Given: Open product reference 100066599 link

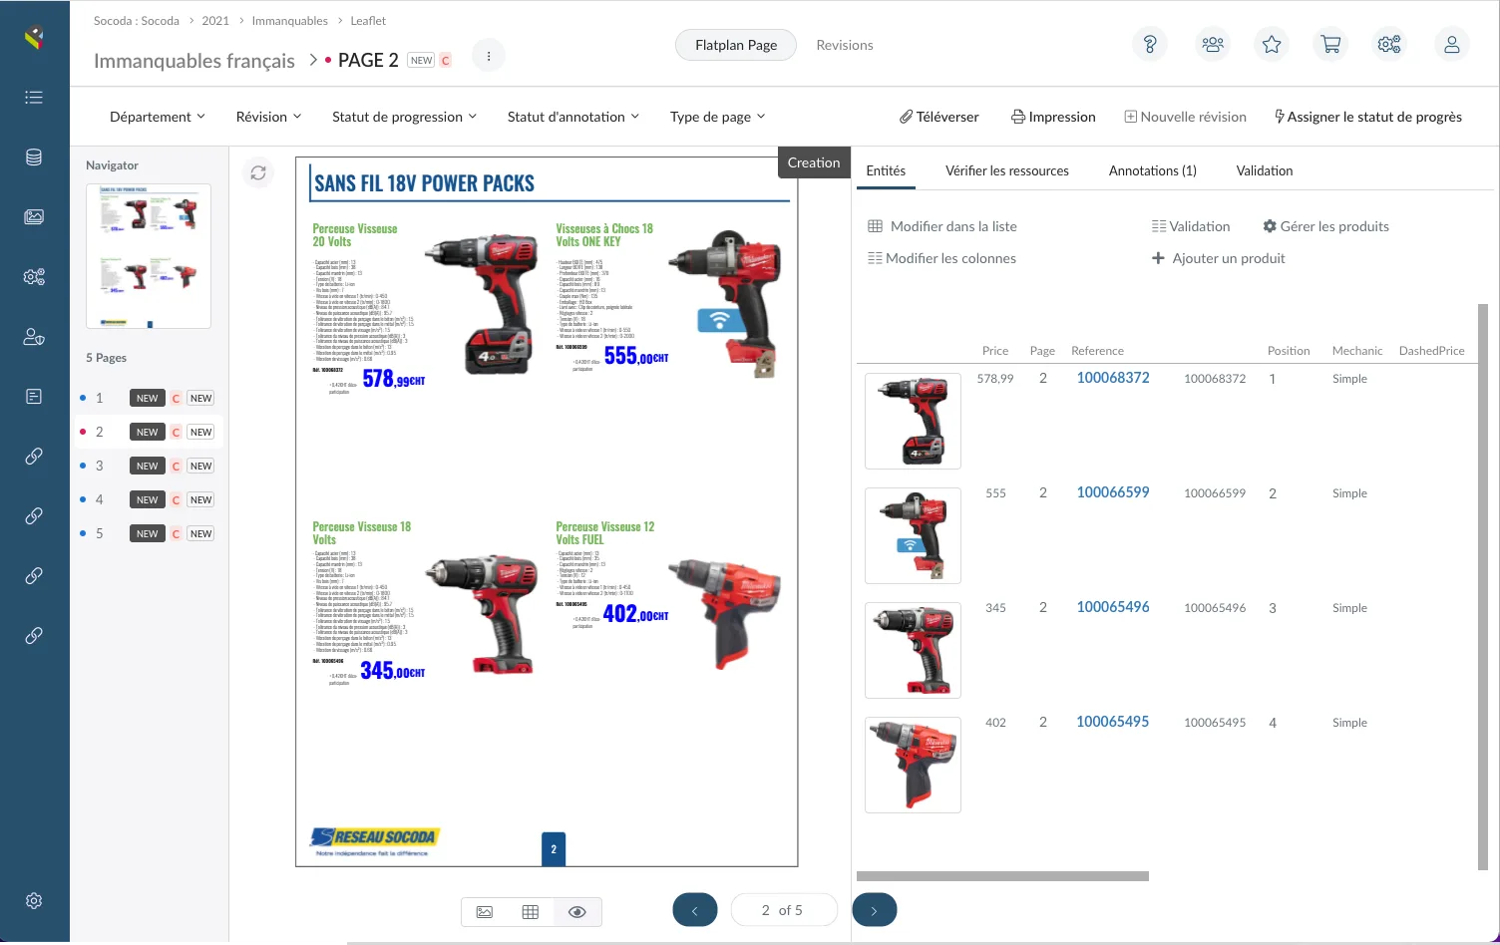Looking at the screenshot, I should tap(1113, 492).
